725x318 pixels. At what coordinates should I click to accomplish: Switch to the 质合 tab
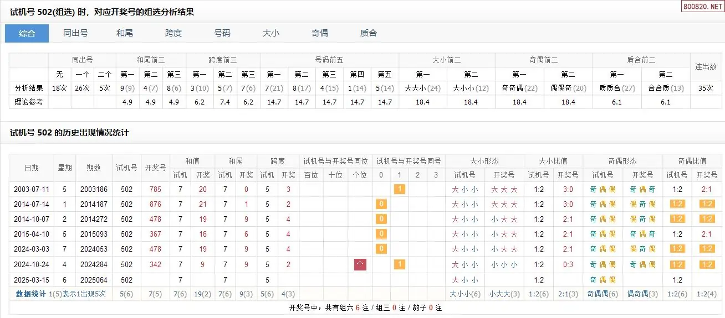[369, 33]
